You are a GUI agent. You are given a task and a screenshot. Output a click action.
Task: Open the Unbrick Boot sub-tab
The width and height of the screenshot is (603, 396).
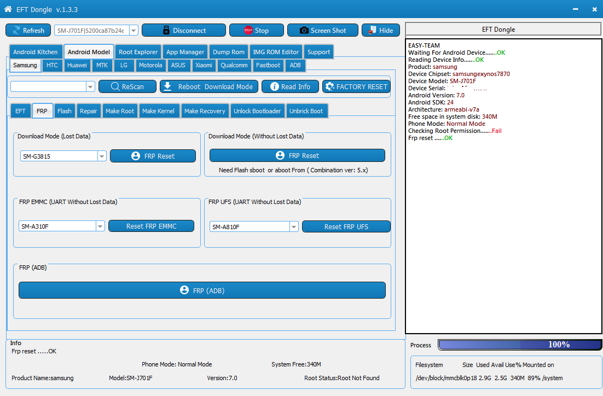point(306,111)
